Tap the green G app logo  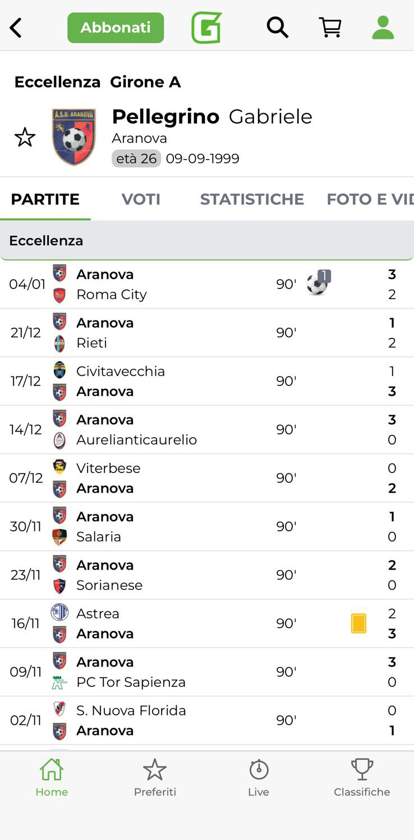(x=206, y=27)
